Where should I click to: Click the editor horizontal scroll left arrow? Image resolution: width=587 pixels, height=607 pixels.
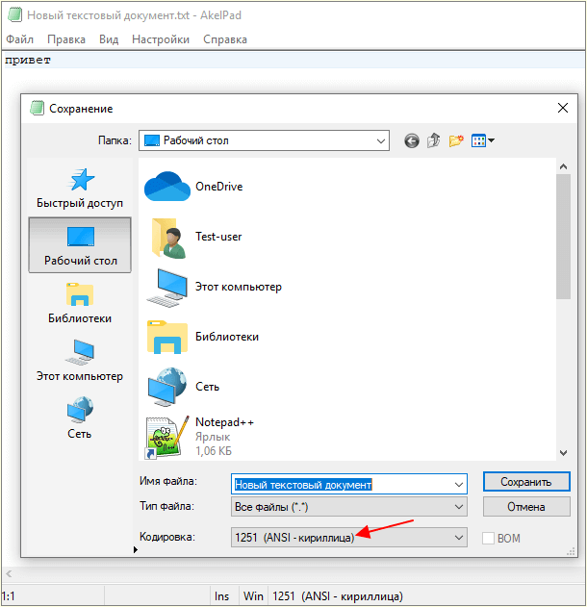9,574
